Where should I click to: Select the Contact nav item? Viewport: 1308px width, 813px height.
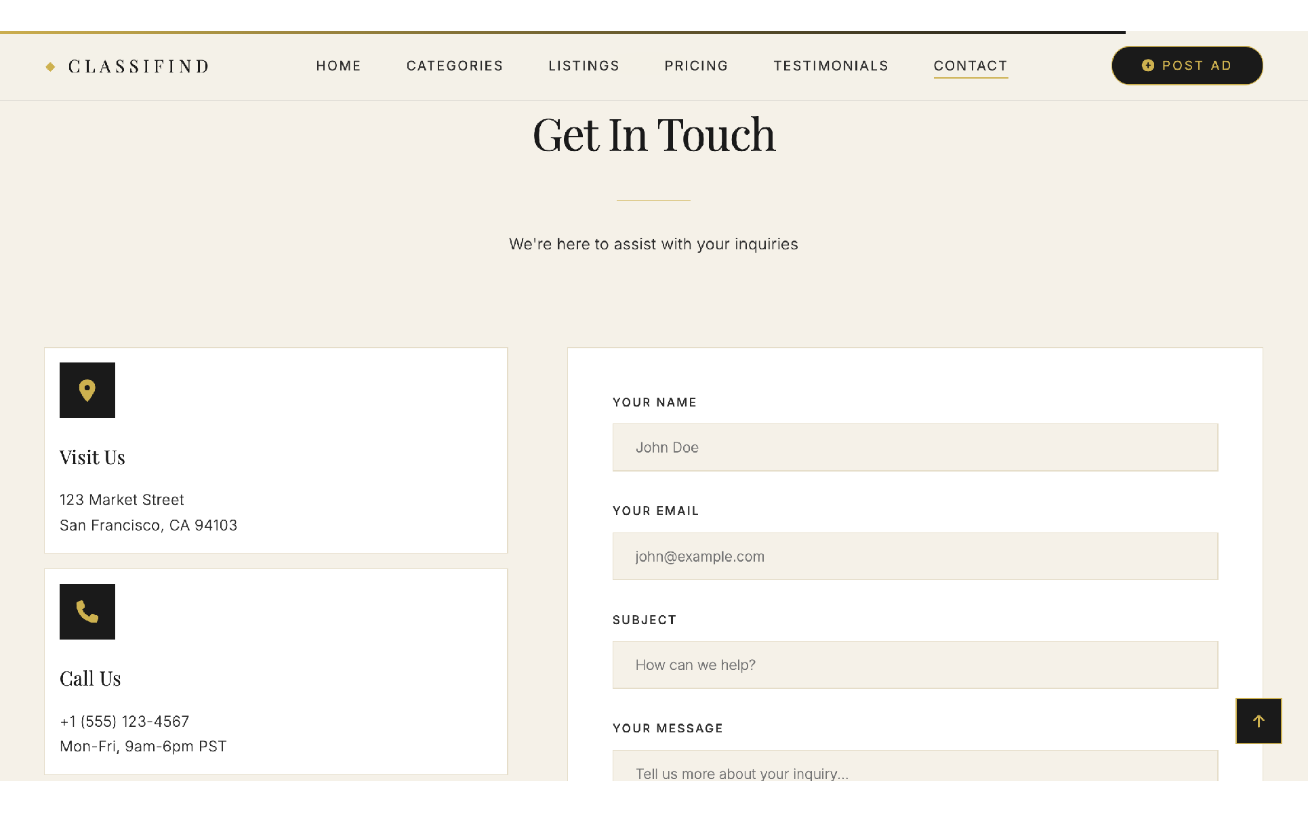coord(970,66)
